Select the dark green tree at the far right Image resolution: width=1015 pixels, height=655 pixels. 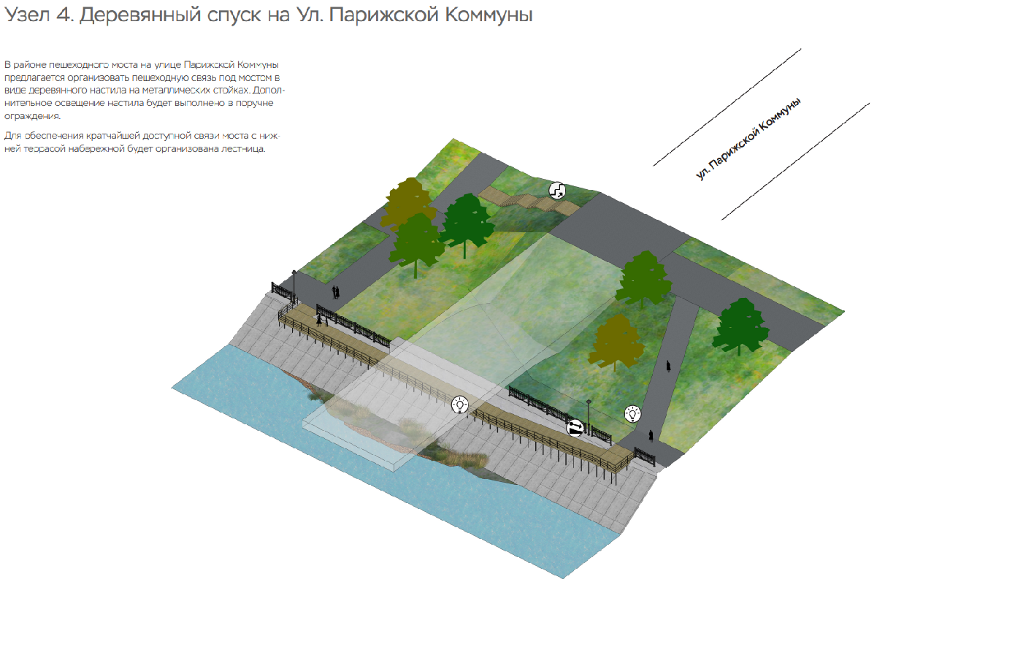(740, 326)
